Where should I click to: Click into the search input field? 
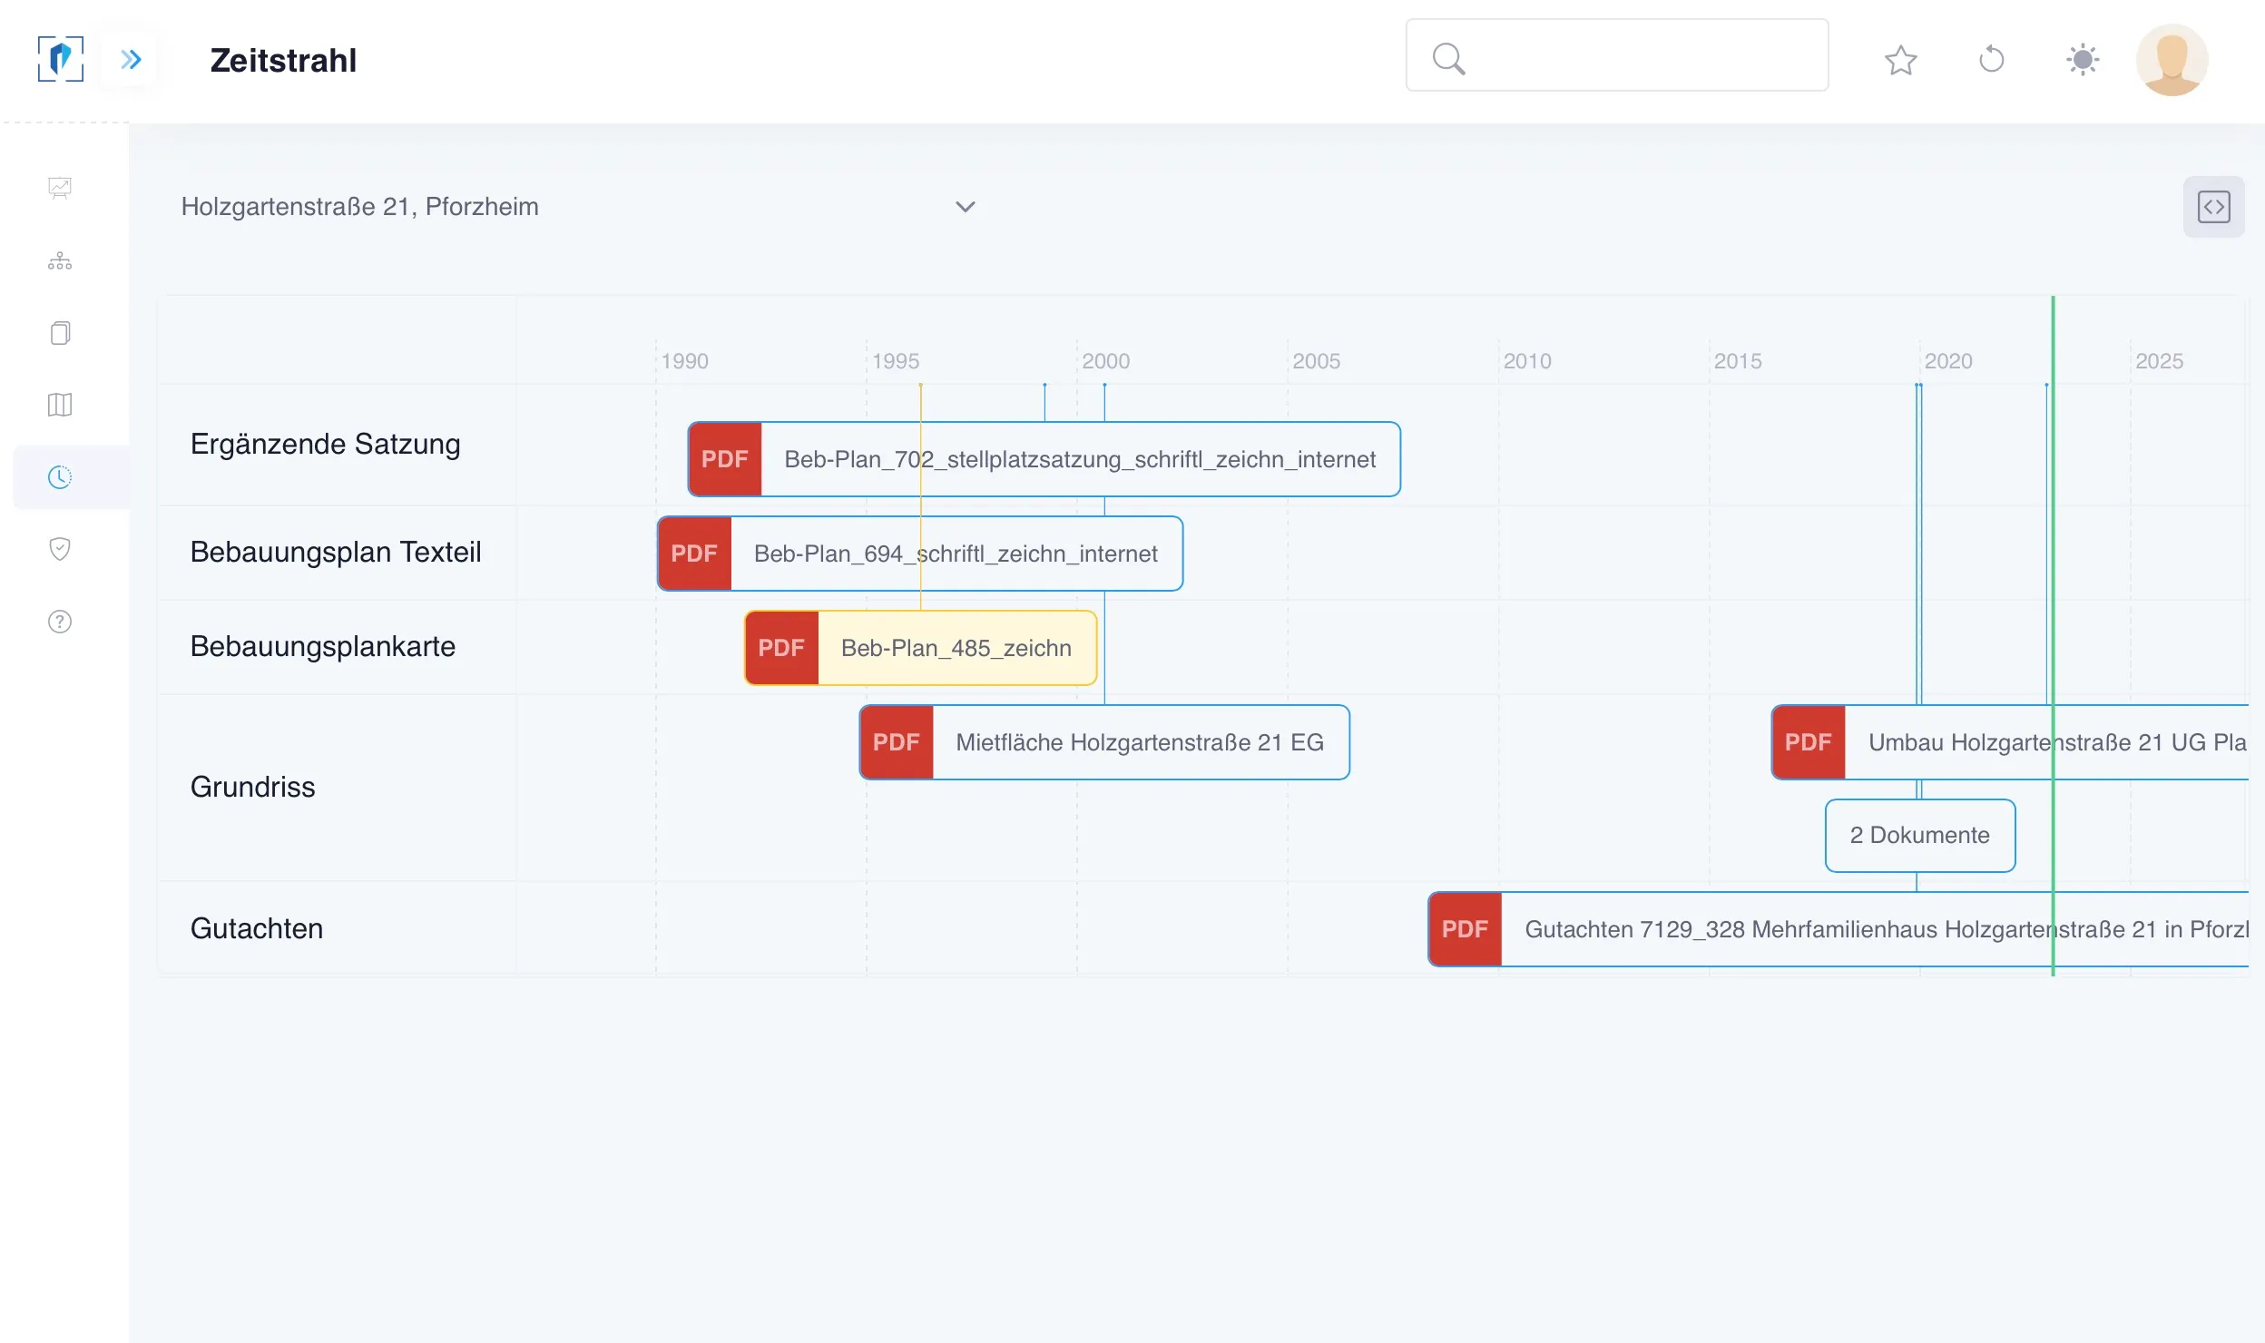pos(1616,55)
